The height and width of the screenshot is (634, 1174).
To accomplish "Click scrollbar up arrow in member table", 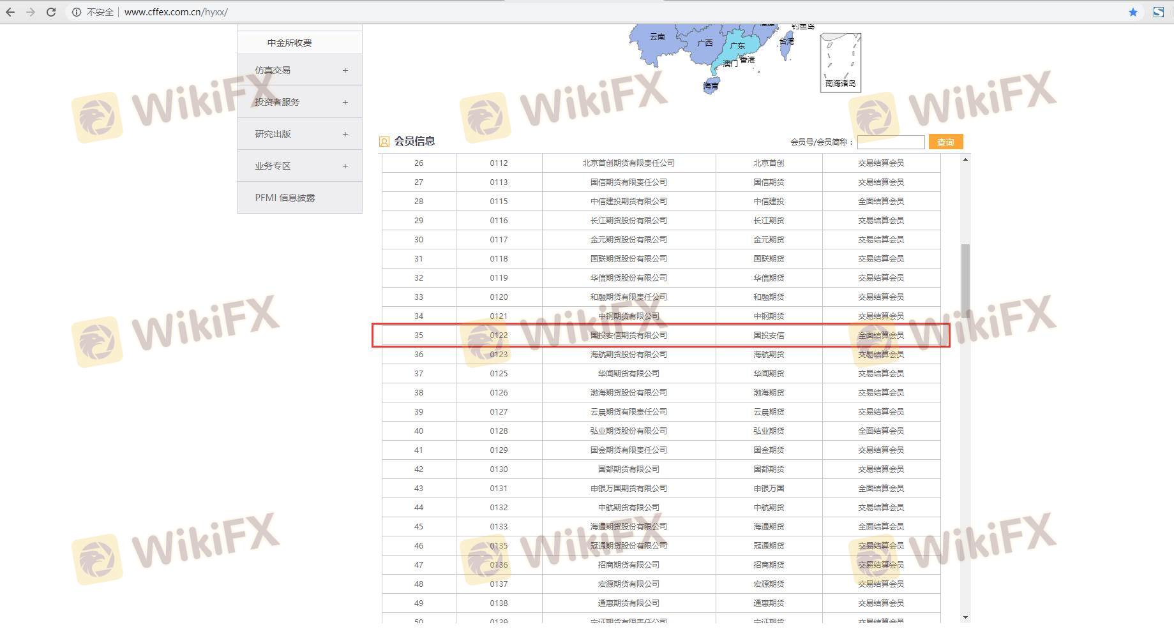I will click(x=965, y=159).
